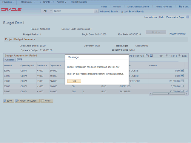Expand the Awards breadcrumb menu
The height and width of the screenshot is (143, 191).
click(x=61, y=2)
